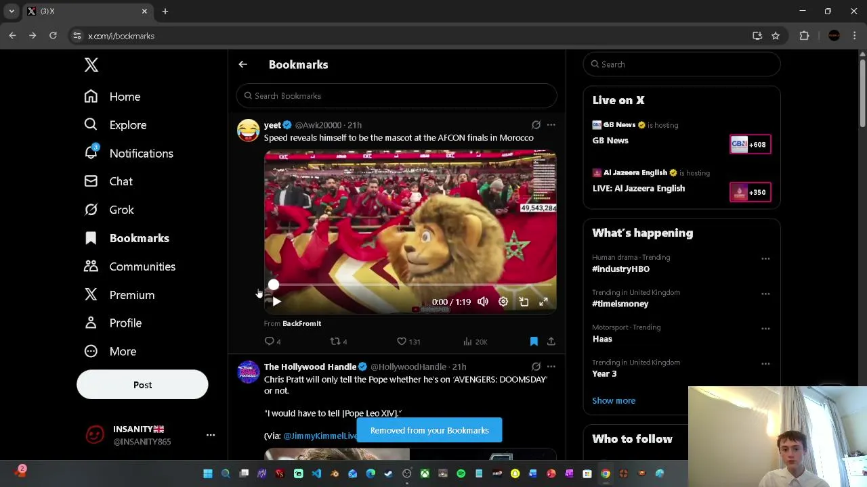Click the Search Bookmarks field
867x487 pixels.
(x=397, y=96)
